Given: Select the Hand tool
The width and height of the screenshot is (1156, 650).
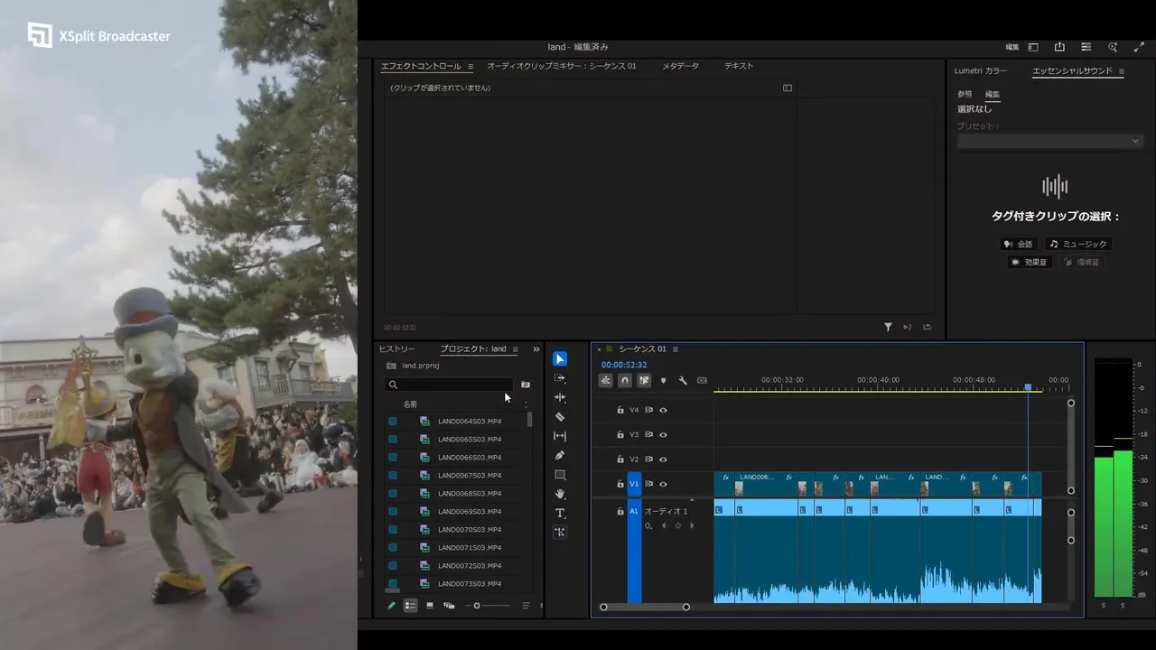Looking at the screenshot, I should (x=560, y=494).
